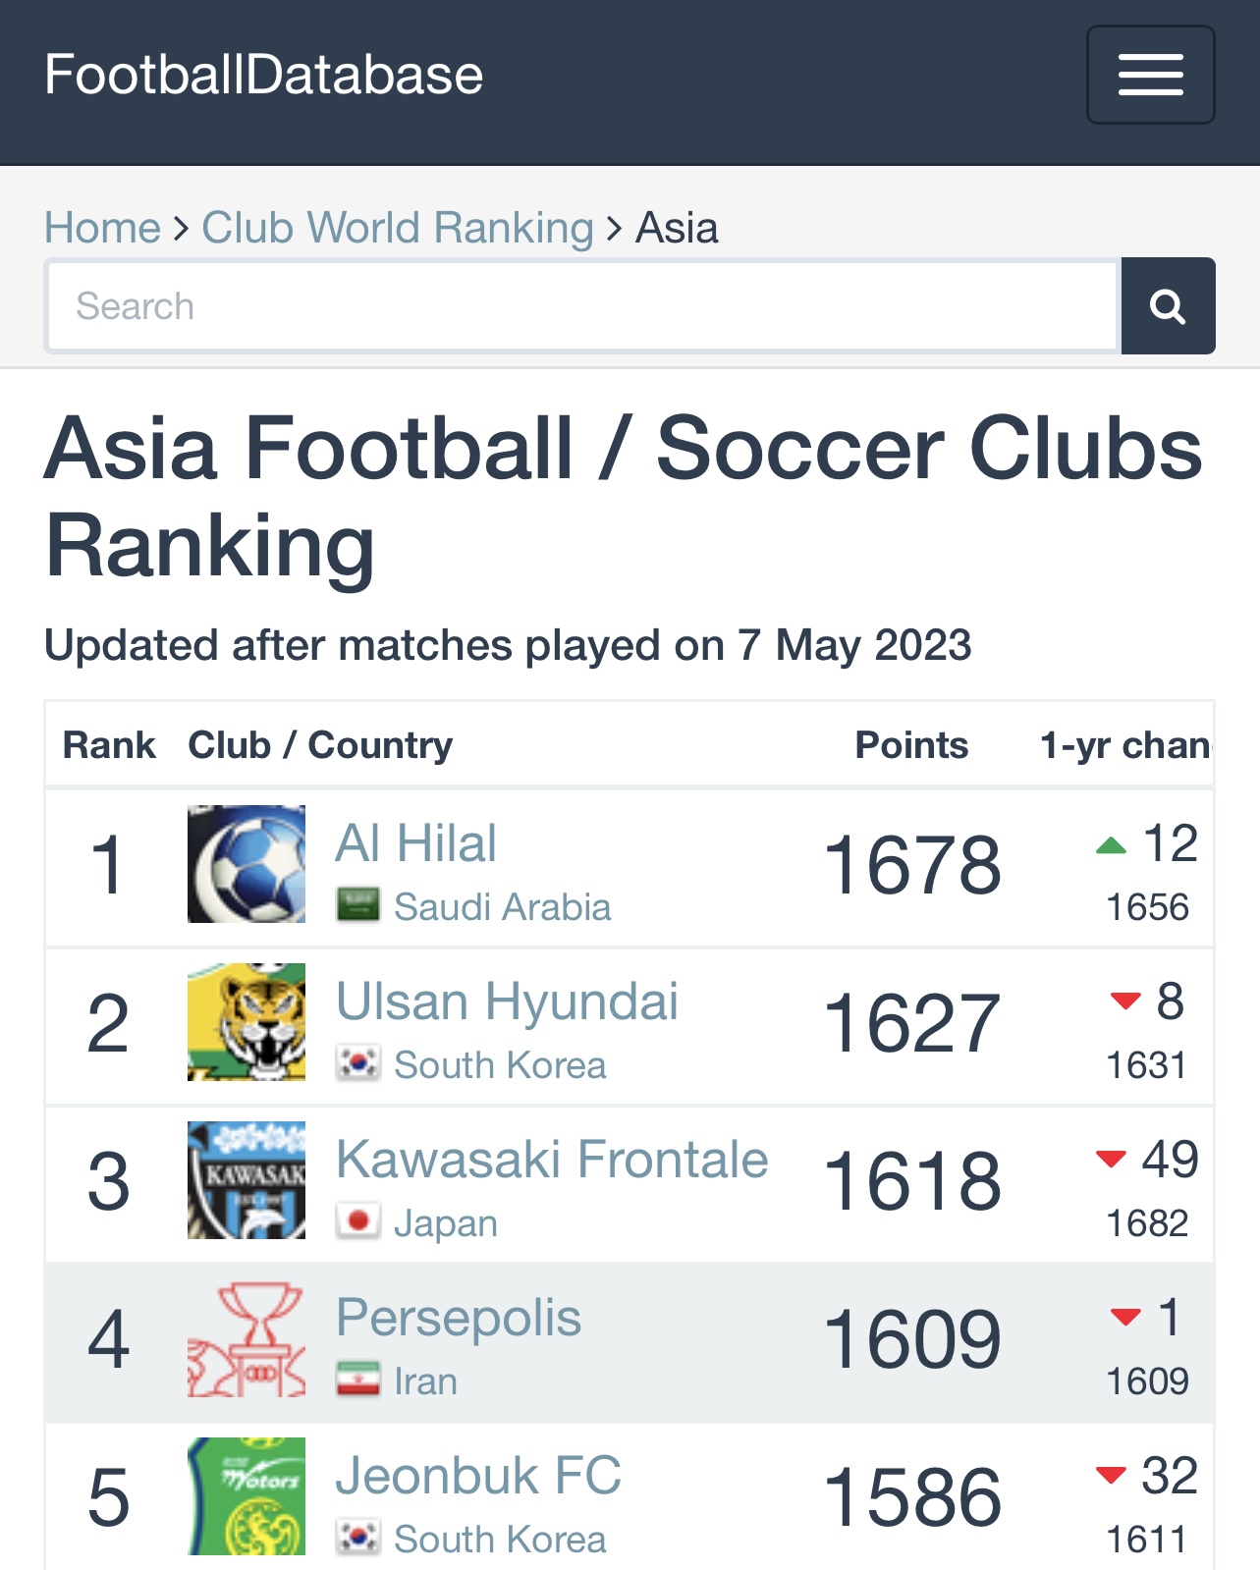Open the Persepolis trophy logo
1260x1570 pixels.
[247, 1338]
